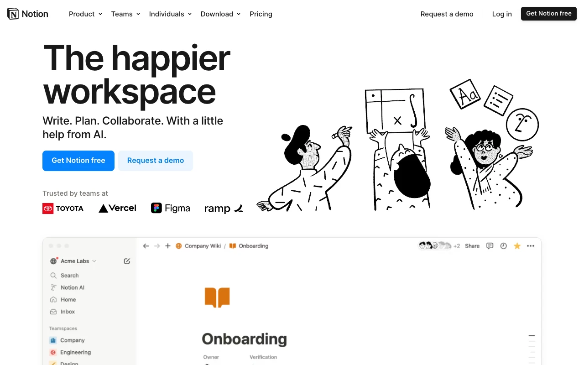Open the page history clock icon
Image resolution: width=584 pixels, height=365 pixels.
tap(503, 246)
